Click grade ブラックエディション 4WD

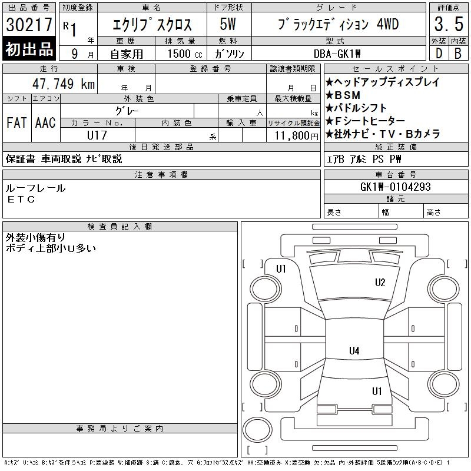coord(338,24)
